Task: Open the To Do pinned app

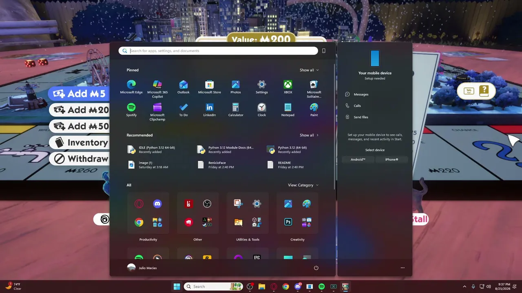Action: [184, 109]
